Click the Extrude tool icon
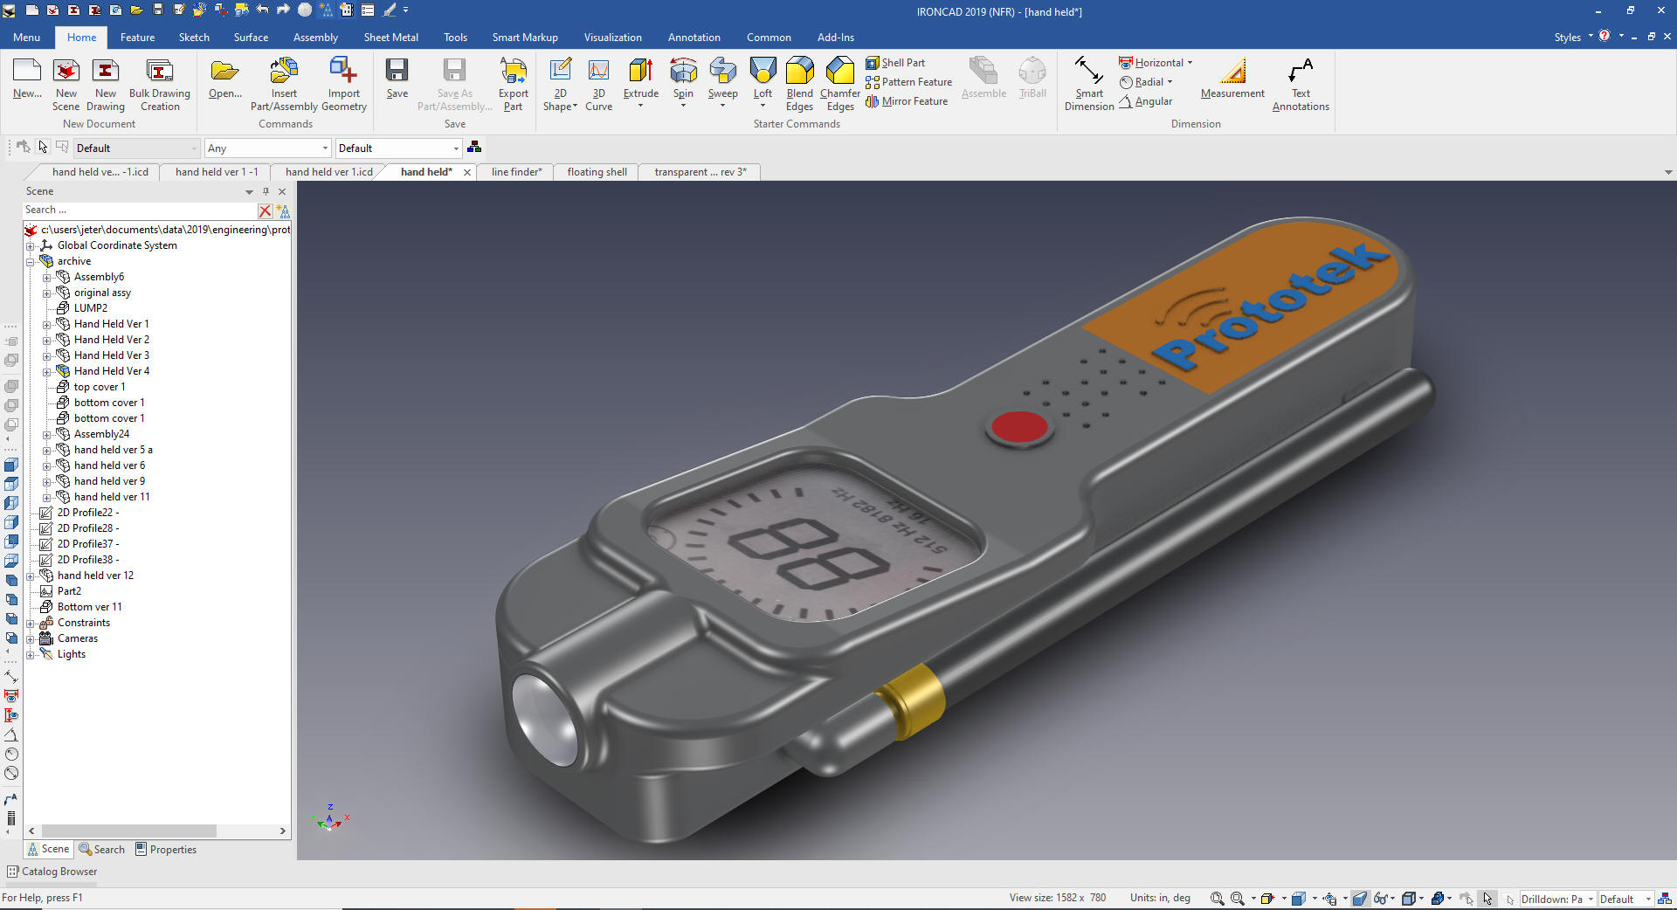 [640, 72]
